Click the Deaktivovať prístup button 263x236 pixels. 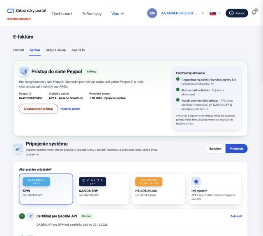pyautogui.click(x=38, y=109)
